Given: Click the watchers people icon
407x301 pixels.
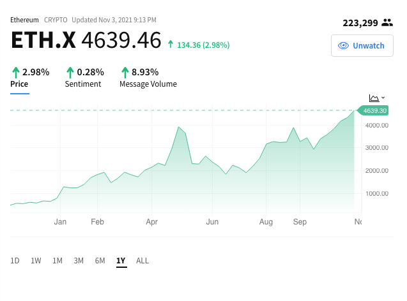Looking at the screenshot, I should pos(387,23).
